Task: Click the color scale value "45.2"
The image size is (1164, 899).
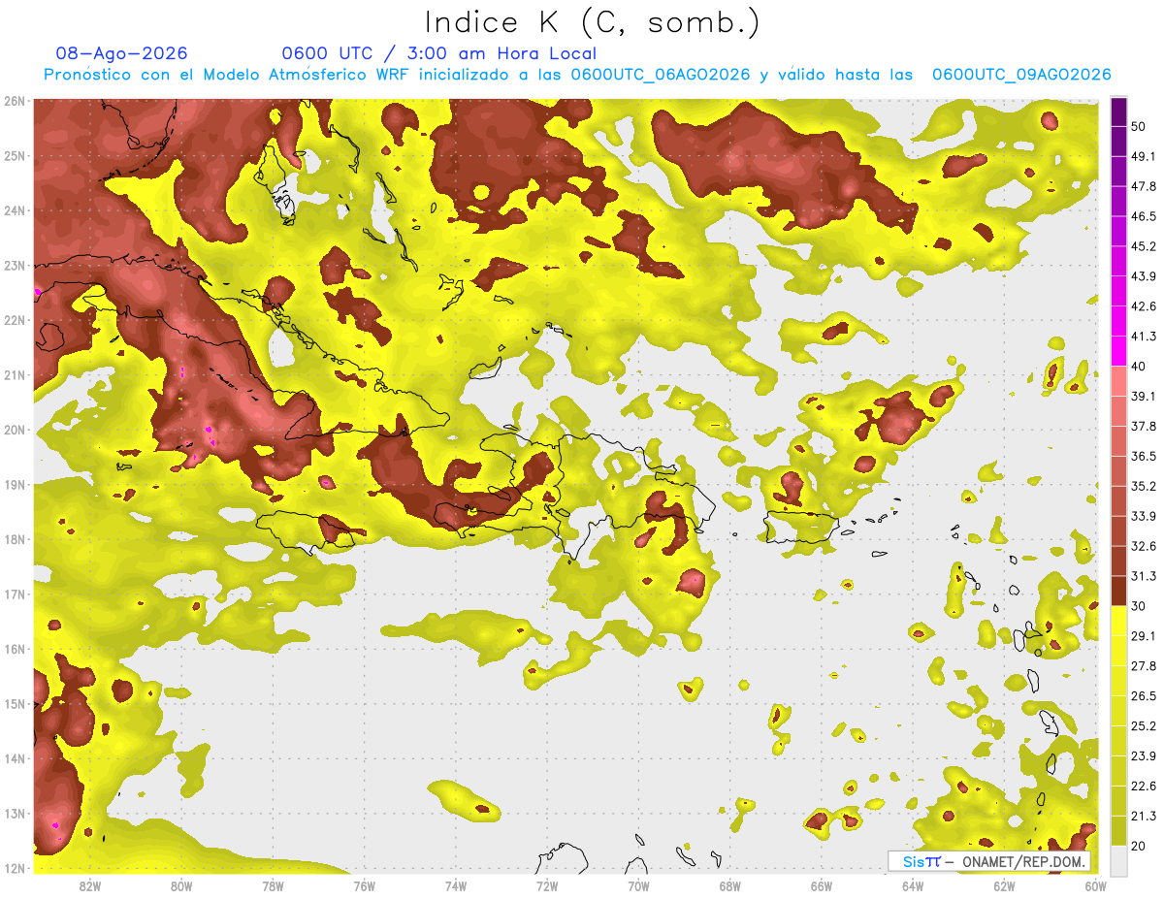Action: click(x=1143, y=246)
